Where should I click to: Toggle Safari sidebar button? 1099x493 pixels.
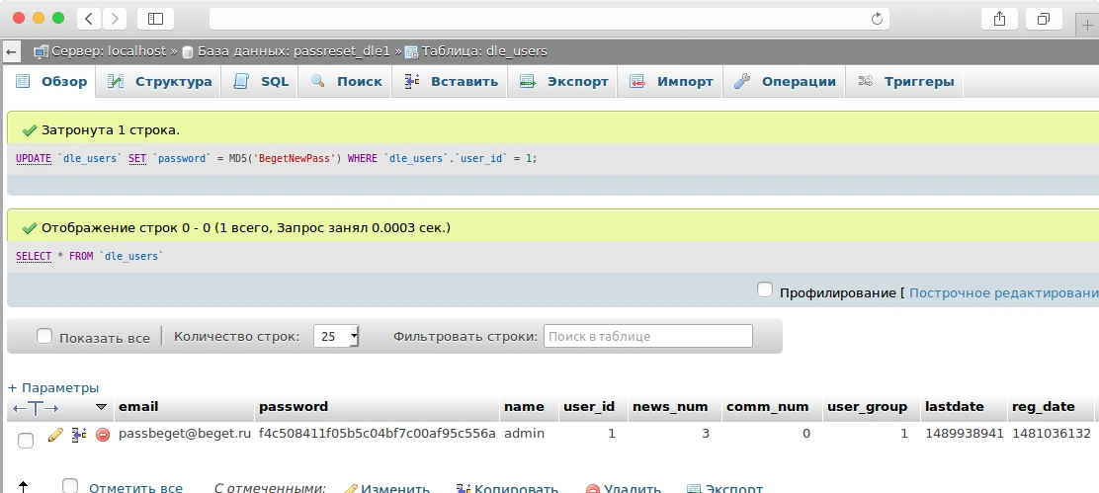click(155, 19)
